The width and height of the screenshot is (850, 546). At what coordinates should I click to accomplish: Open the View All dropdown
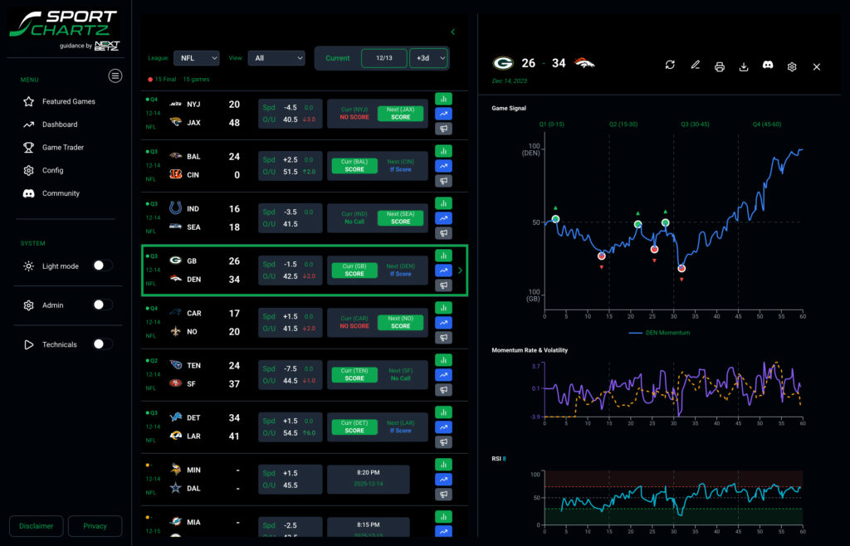click(276, 58)
